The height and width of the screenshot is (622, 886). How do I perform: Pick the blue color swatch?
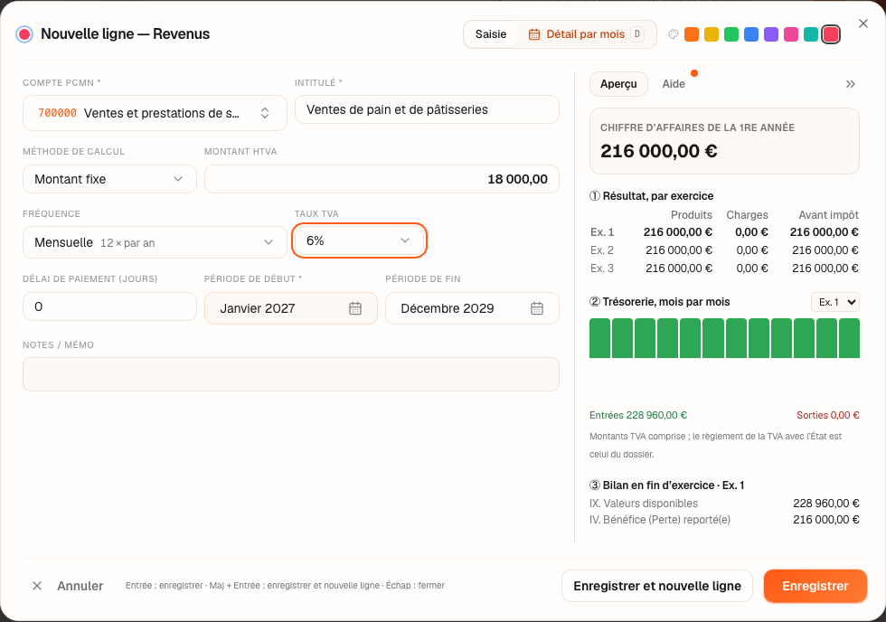(751, 34)
